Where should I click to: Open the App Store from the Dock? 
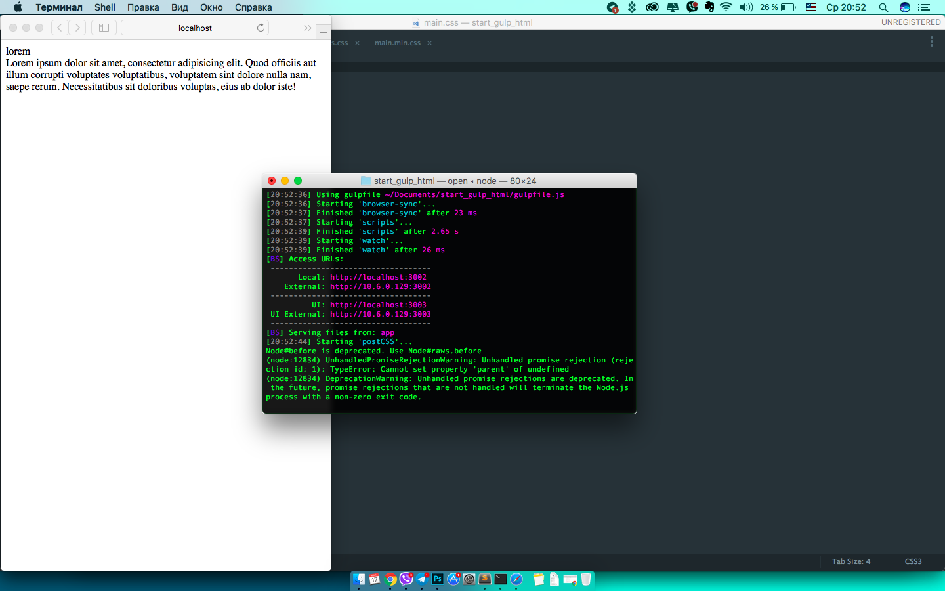(x=453, y=579)
